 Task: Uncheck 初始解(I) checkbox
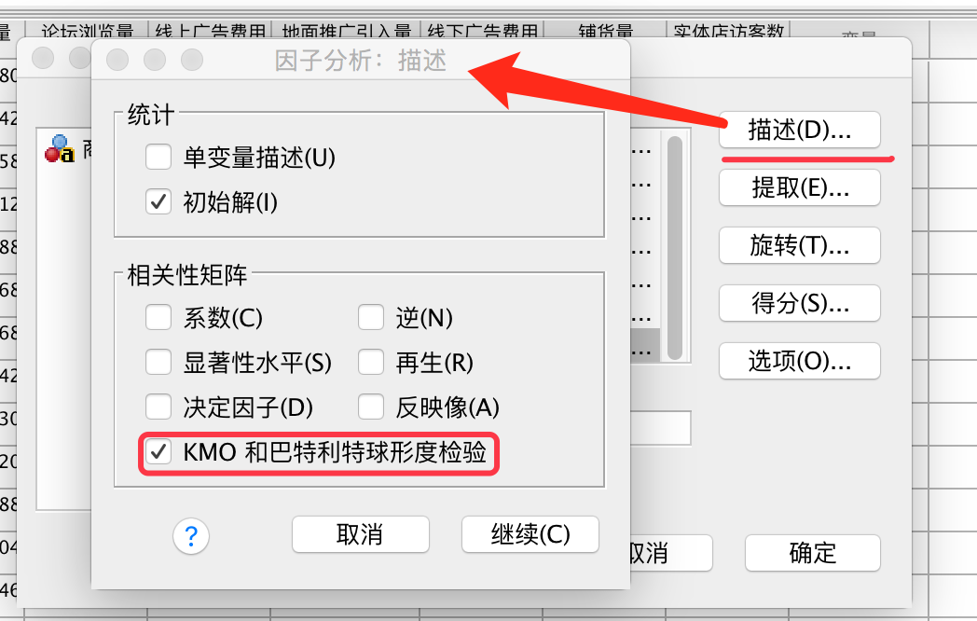158,202
